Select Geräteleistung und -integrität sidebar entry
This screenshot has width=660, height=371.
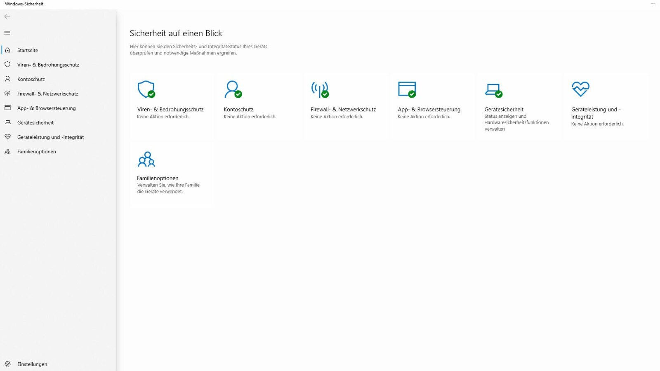[50, 137]
